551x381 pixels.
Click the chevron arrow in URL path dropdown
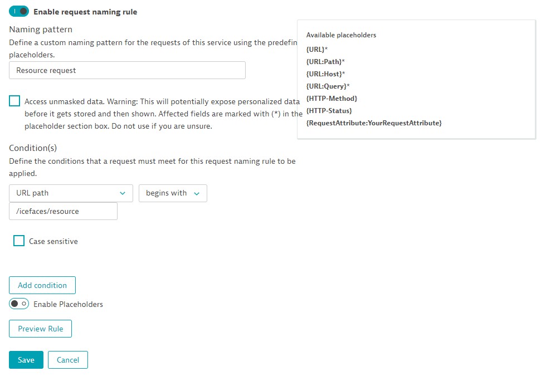pyautogui.click(x=123, y=193)
